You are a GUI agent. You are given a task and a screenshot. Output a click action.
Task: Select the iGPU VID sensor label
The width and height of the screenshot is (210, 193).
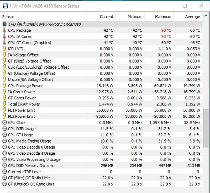coord(16,49)
